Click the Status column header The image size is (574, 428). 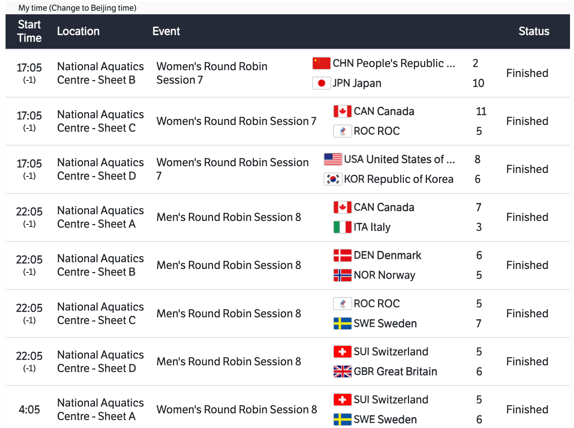533,31
